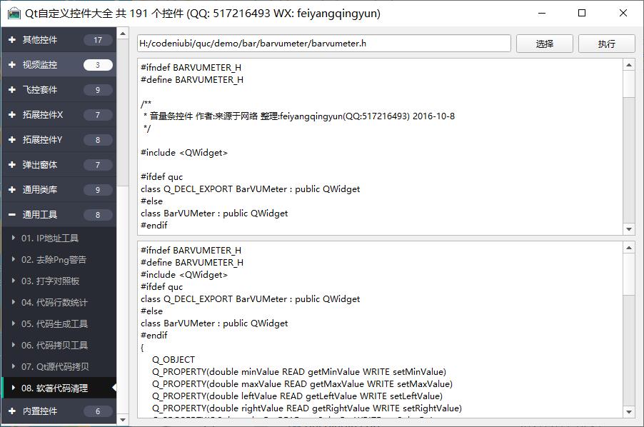644x427 pixels.
Task: Expand the 通用类库 category
Action: [40, 190]
